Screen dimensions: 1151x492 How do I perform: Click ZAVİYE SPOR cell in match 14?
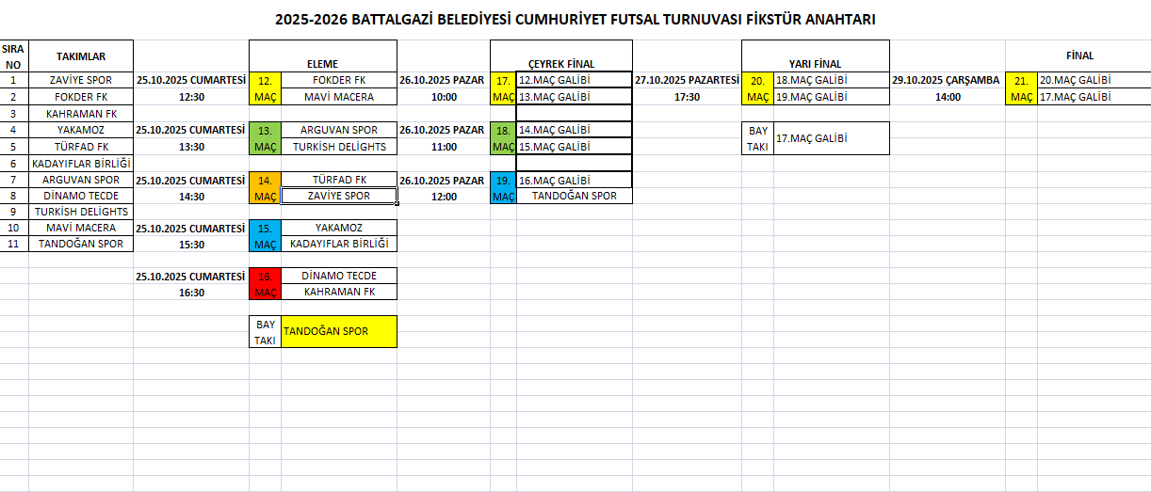338,196
